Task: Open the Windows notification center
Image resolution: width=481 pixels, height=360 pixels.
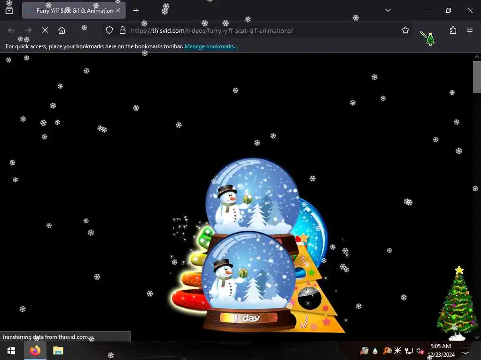Action: point(465,351)
